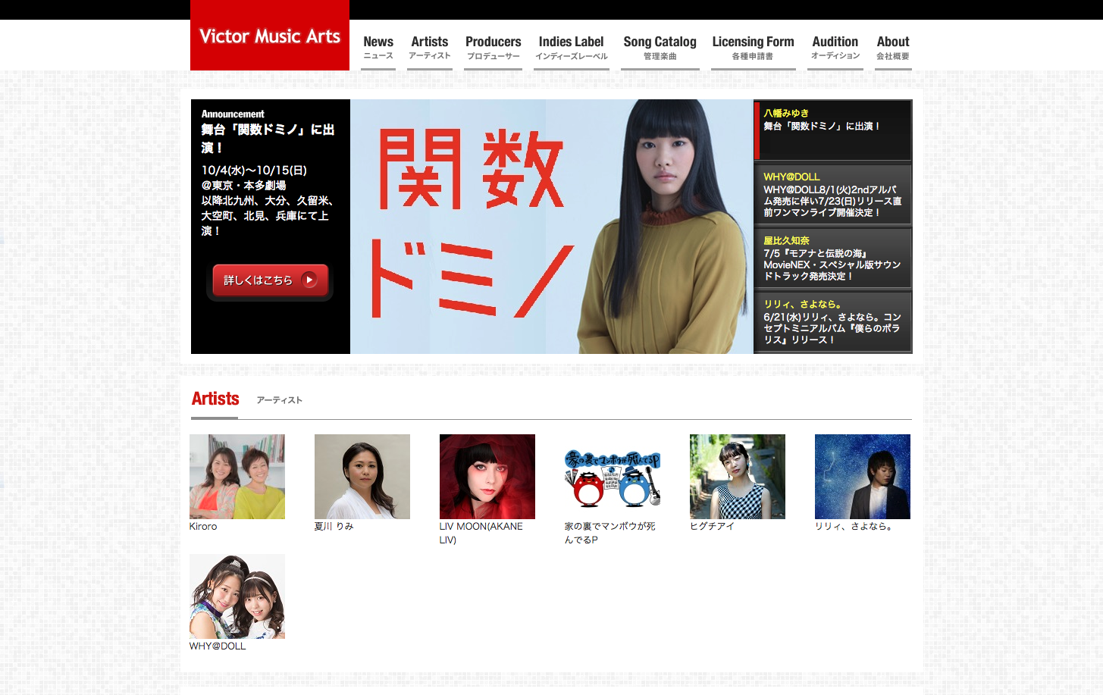The width and height of the screenshot is (1103, 695).
Task: Select the リリィ、さよなら。 news slide
Action: 833,321
